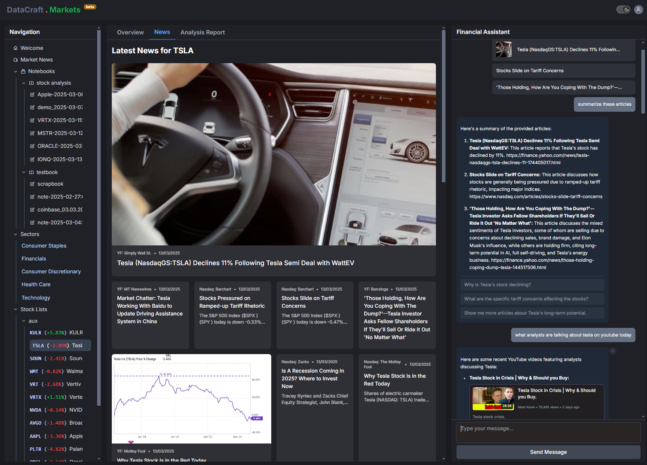Click the demo_2025-03-07 note edit icon
Viewport: 647px width, 465px height.
tap(32, 107)
